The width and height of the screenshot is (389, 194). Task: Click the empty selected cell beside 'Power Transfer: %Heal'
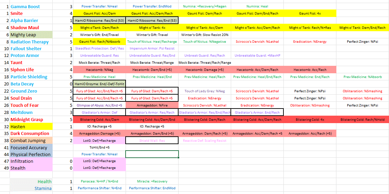pos(152,154)
